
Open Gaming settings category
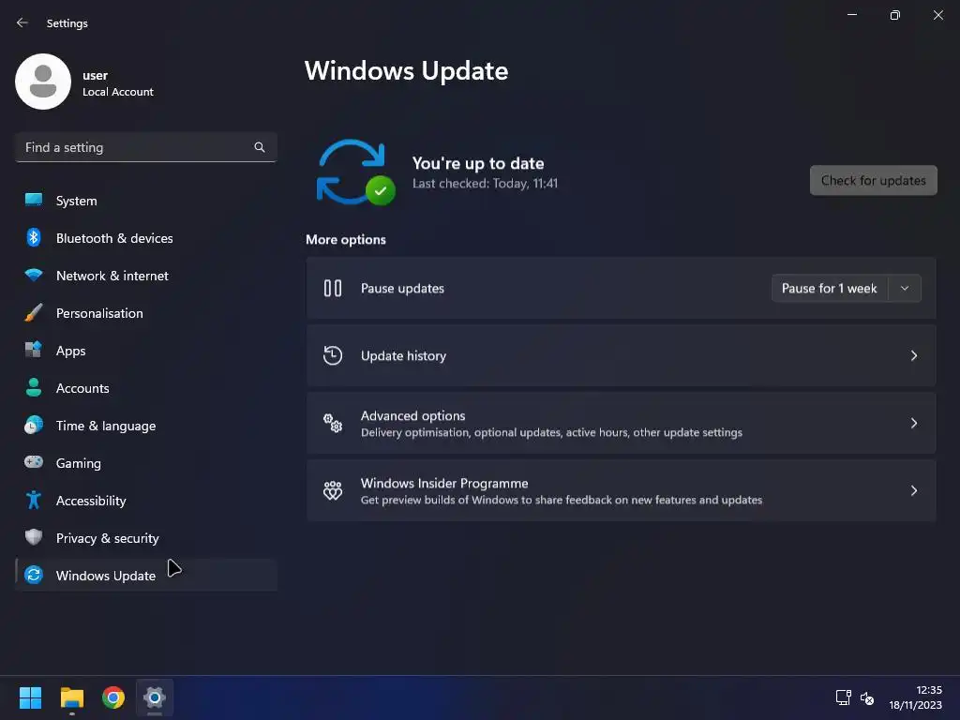(145, 463)
